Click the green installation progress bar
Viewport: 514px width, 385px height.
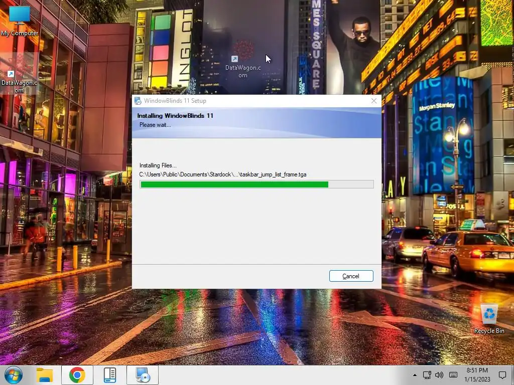click(x=256, y=184)
